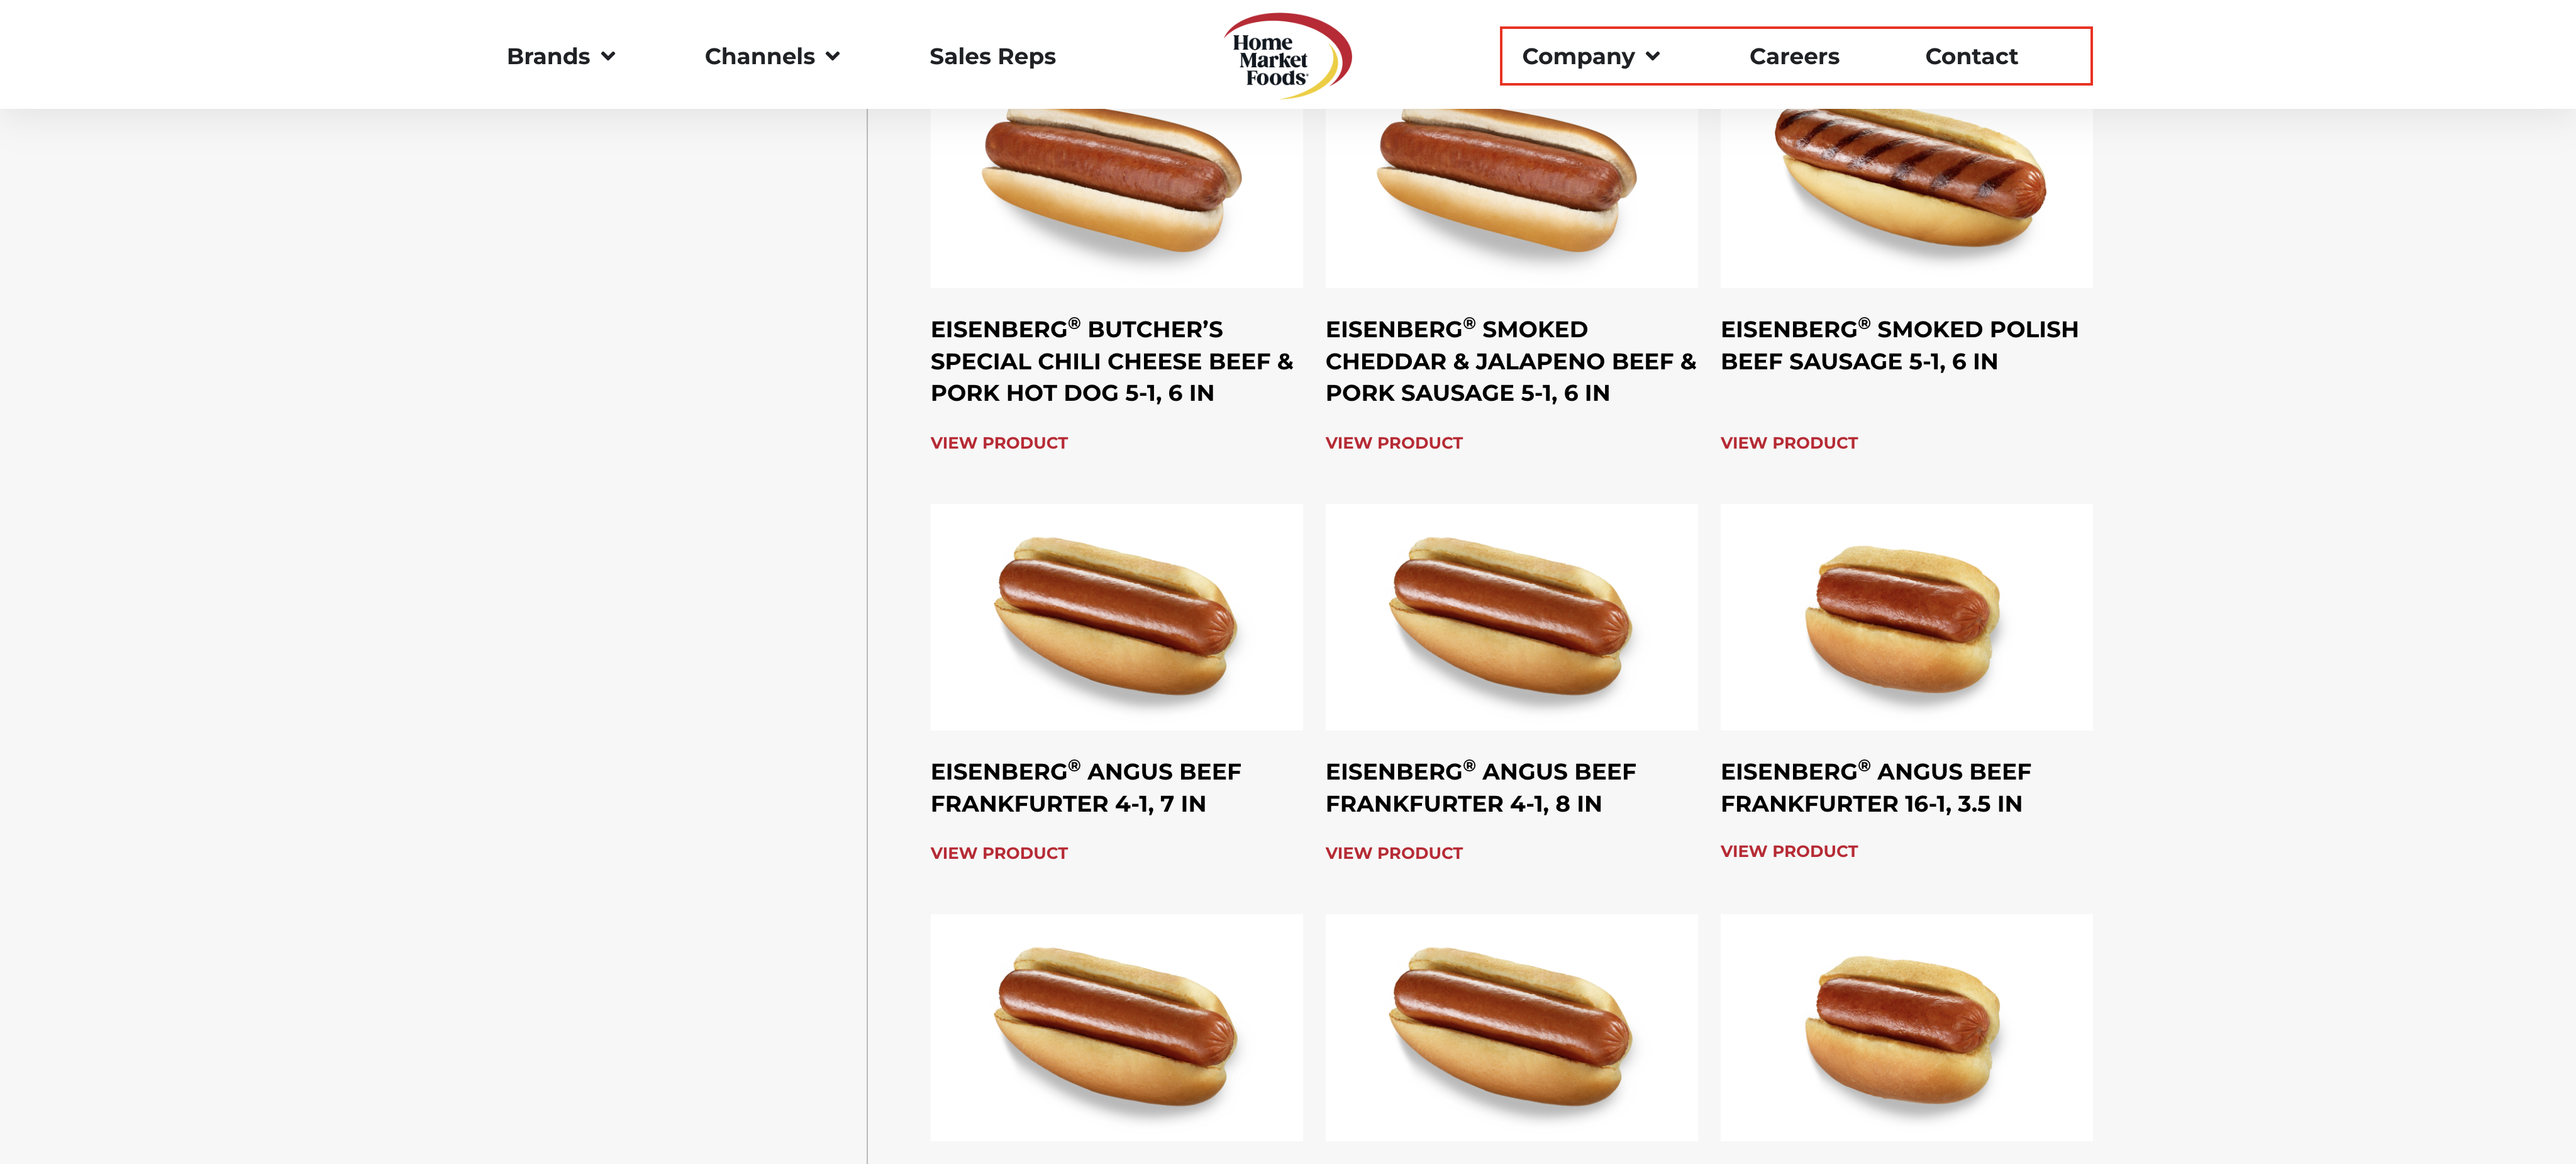Expand the Company dropdown menu
This screenshot has width=2576, height=1164.
click(x=1590, y=56)
